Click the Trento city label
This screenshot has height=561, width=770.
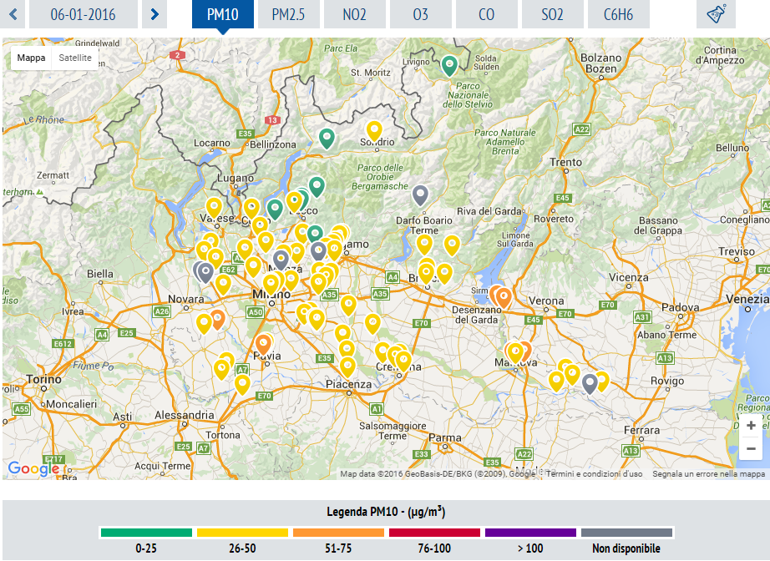[565, 162]
